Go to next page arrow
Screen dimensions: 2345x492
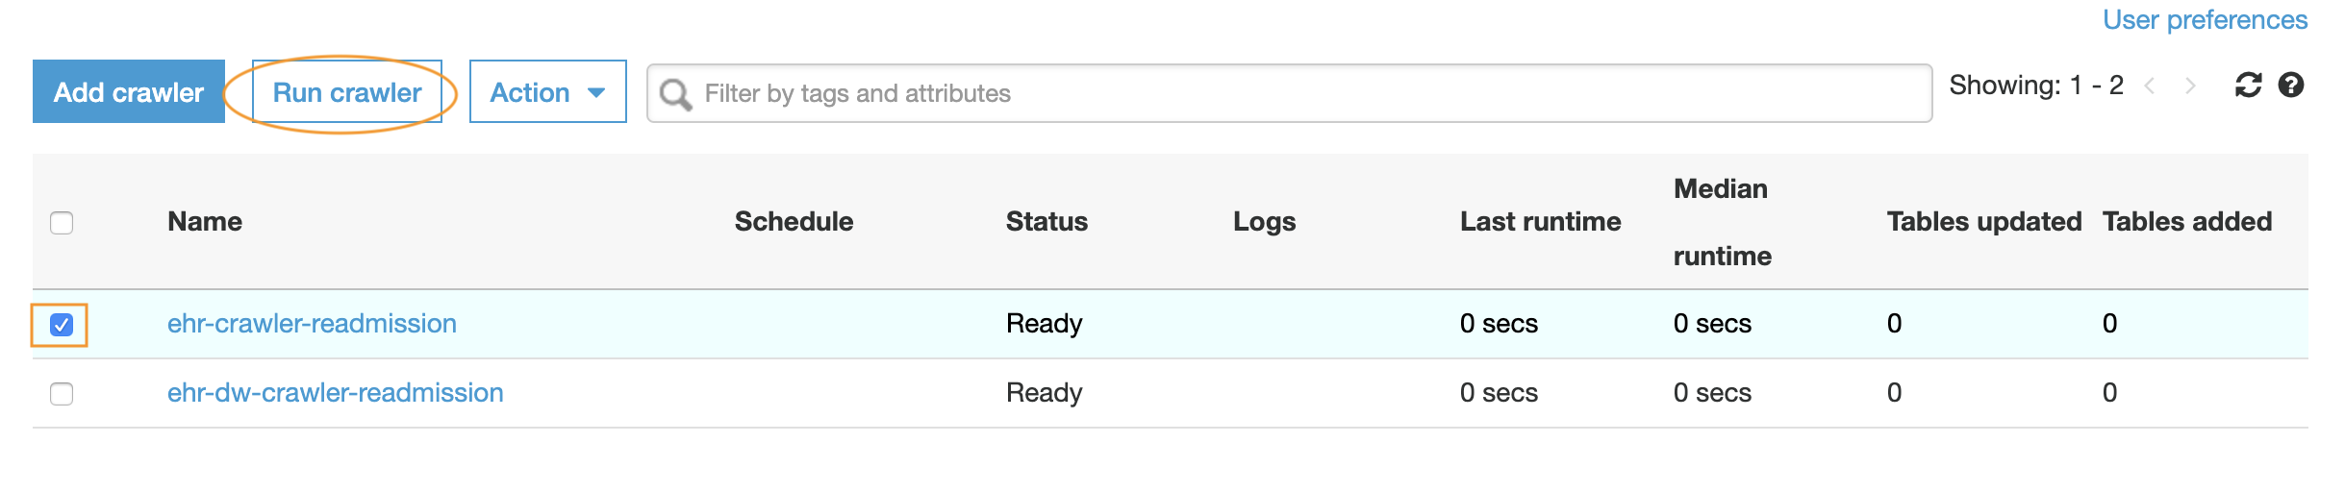click(x=2190, y=86)
